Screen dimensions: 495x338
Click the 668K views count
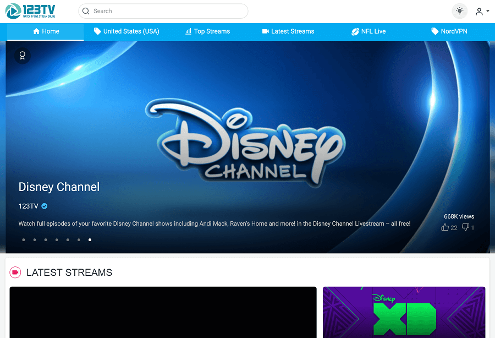459,216
